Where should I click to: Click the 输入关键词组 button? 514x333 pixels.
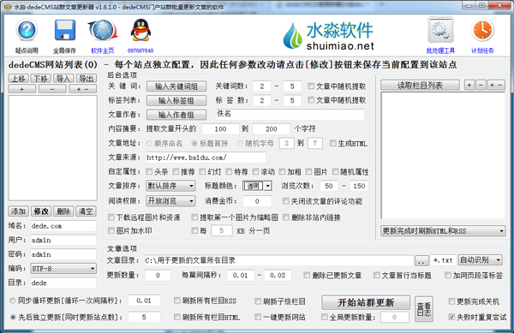pyautogui.click(x=176, y=86)
